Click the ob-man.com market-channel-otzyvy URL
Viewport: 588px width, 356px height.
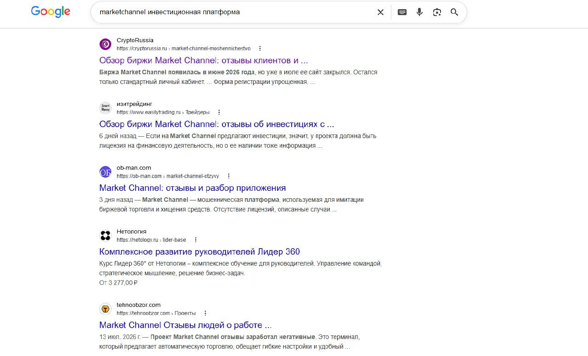168,176
